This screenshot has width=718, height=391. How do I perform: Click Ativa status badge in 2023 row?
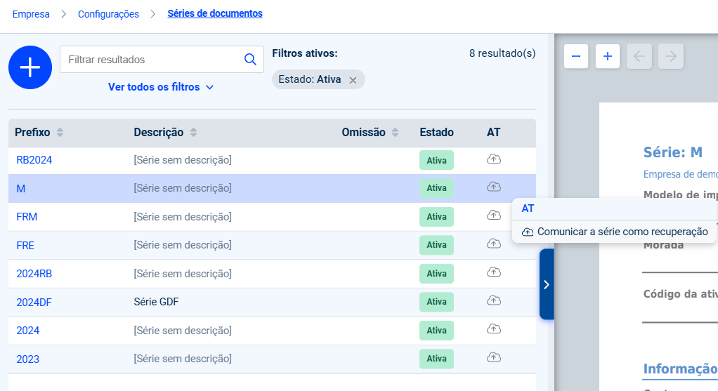pyautogui.click(x=436, y=359)
